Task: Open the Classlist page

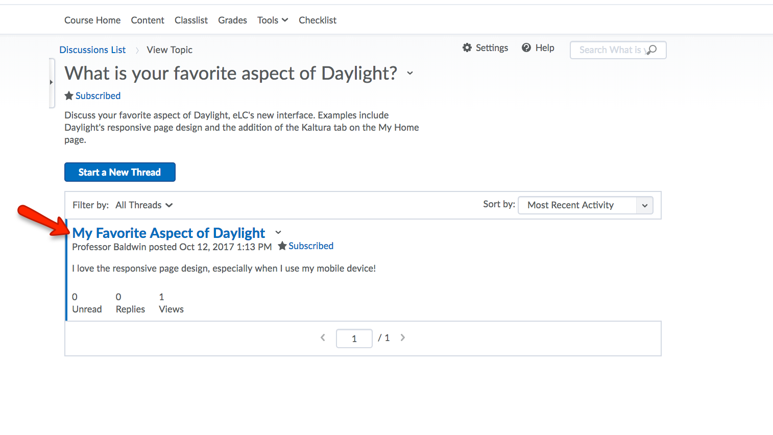Action: (x=191, y=20)
